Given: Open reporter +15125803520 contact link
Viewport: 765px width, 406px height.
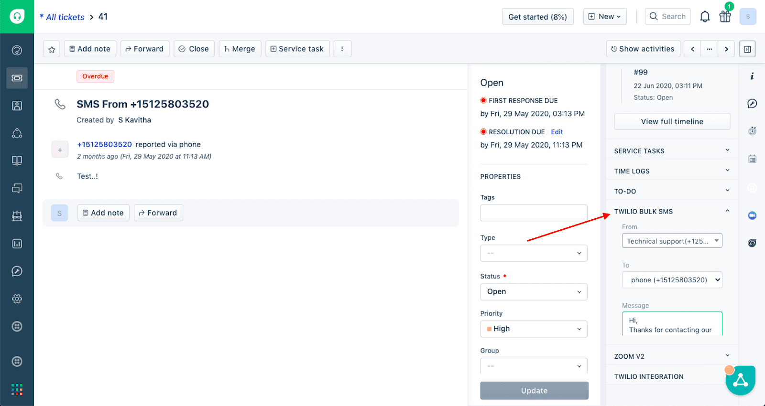Looking at the screenshot, I should [x=104, y=145].
